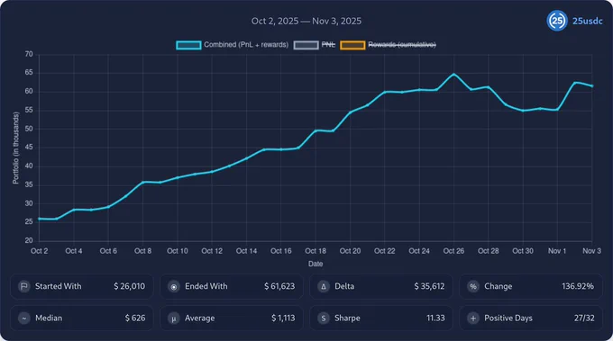The width and height of the screenshot is (613, 341).
Task: Click the delta triangle icon
Action: [x=324, y=286]
